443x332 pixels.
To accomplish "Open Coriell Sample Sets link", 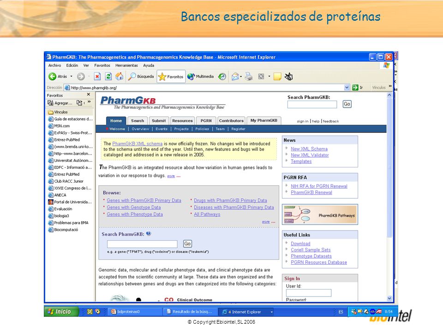I will [311, 250].
